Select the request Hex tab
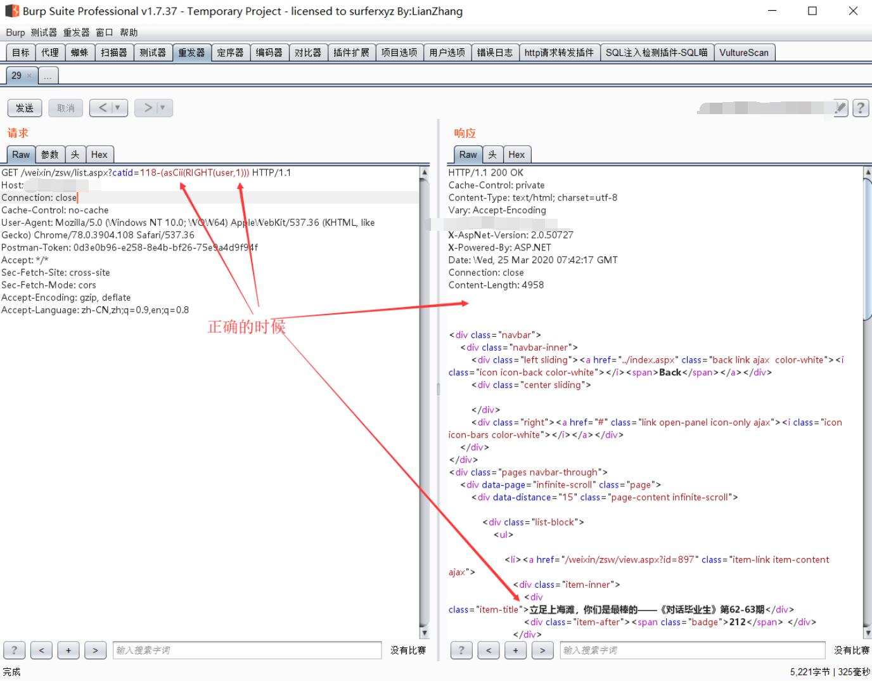872x681 pixels. click(x=99, y=154)
